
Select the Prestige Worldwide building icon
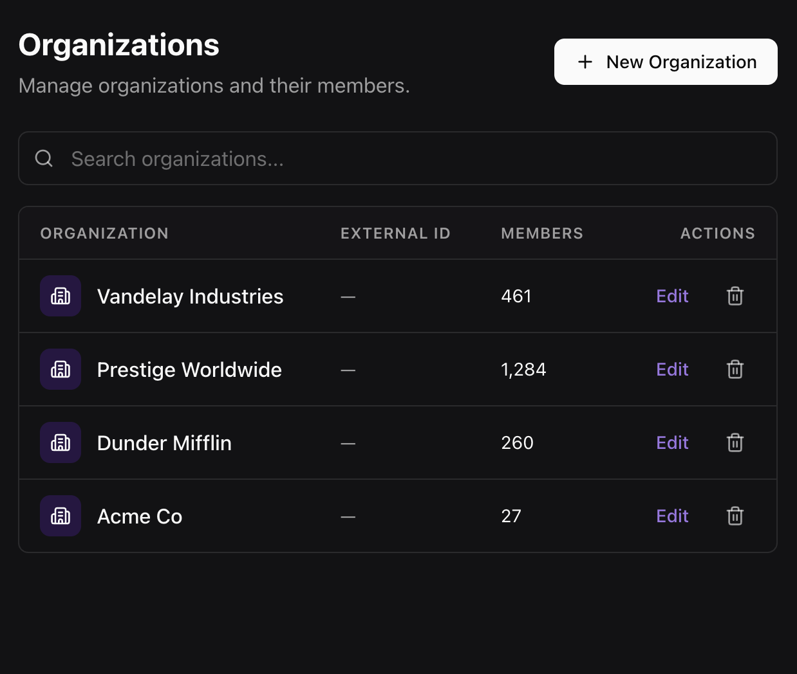61,369
